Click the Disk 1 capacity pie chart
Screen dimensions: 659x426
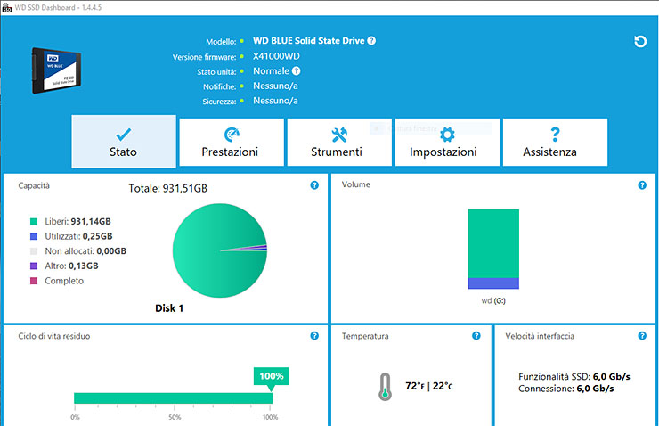click(x=219, y=250)
